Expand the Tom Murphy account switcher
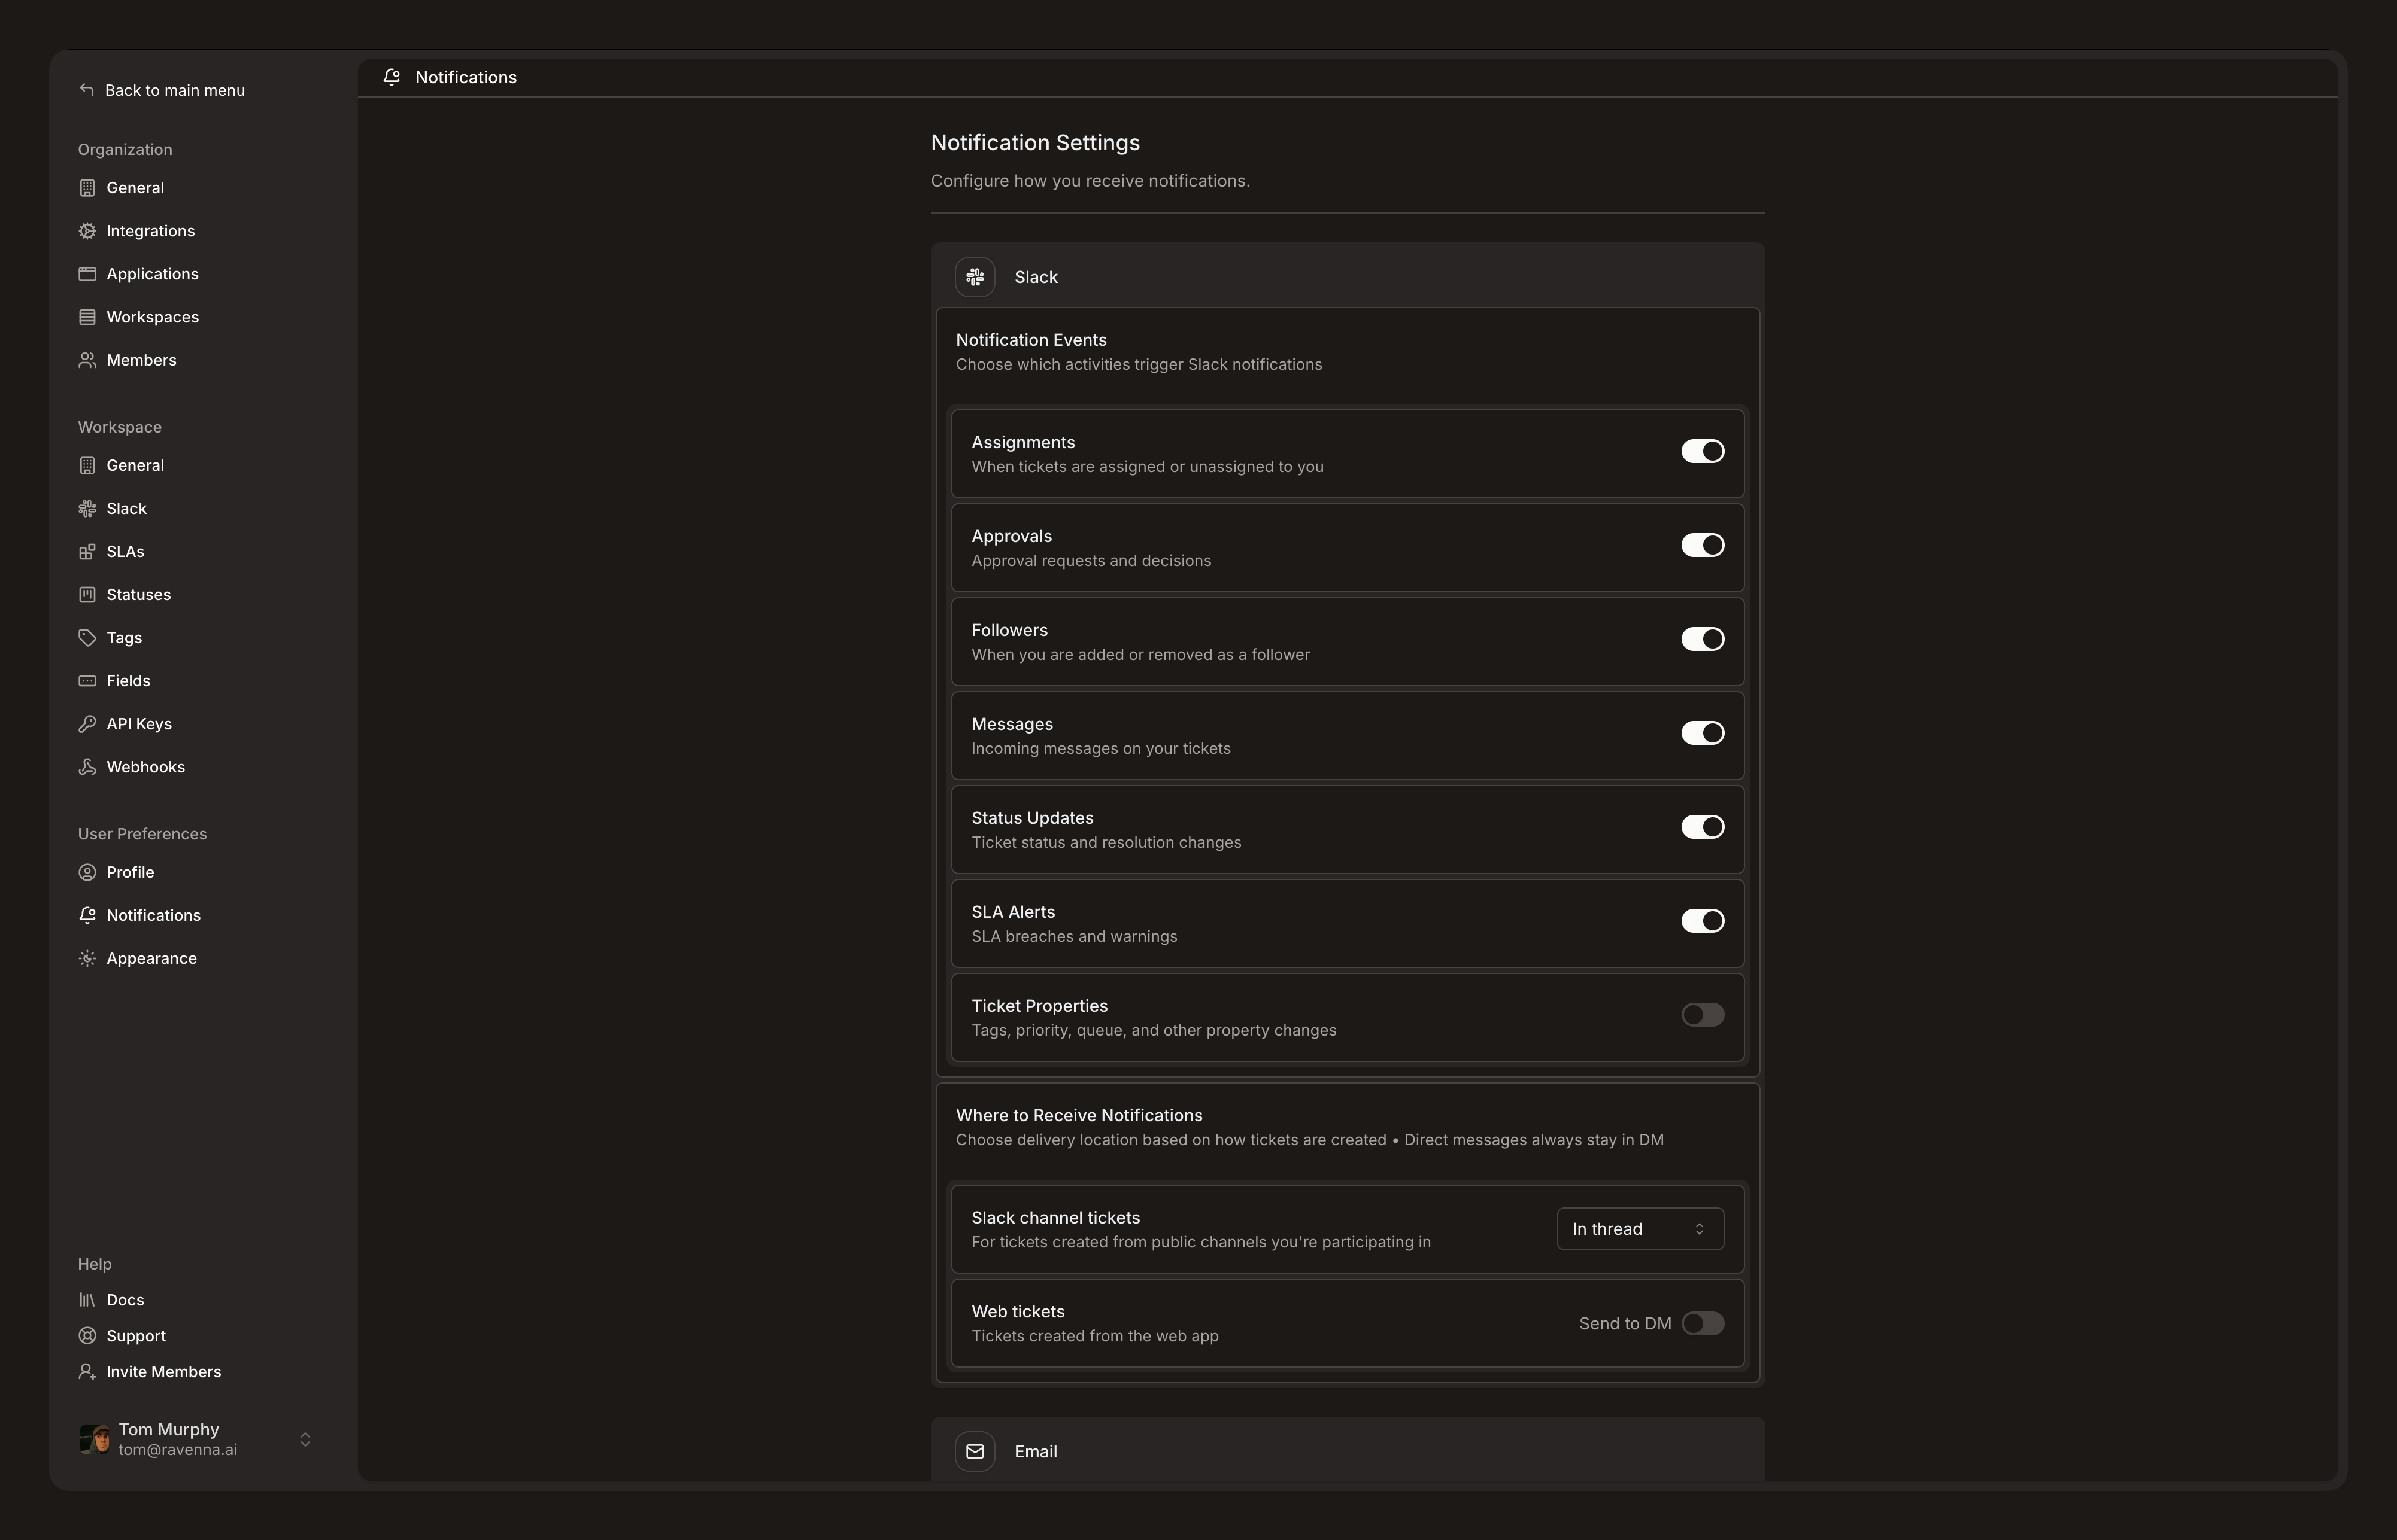The width and height of the screenshot is (2397, 1540). tap(305, 1439)
